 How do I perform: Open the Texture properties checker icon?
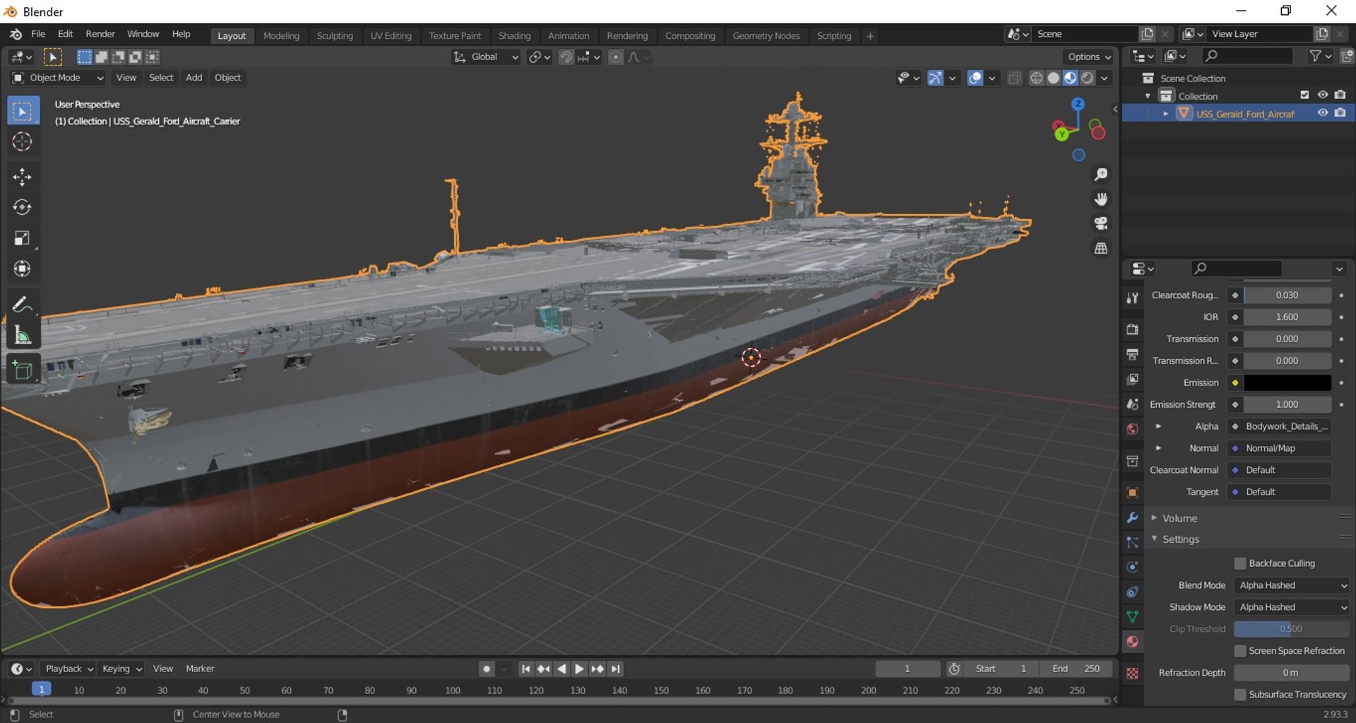(1132, 674)
